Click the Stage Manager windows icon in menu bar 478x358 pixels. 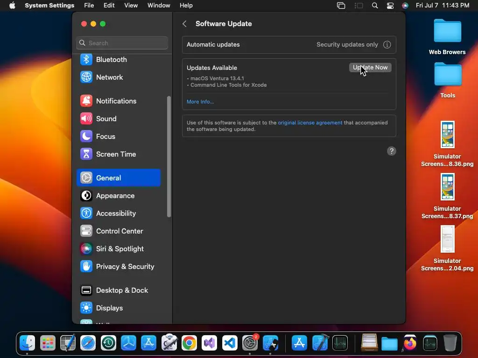coord(341,6)
